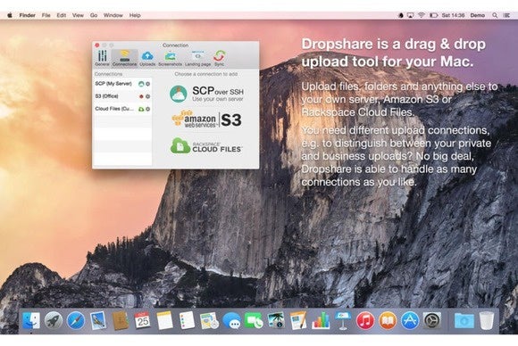Open the App Store from the Dock
Screen dimensions: 518x346
pos(410,321)
